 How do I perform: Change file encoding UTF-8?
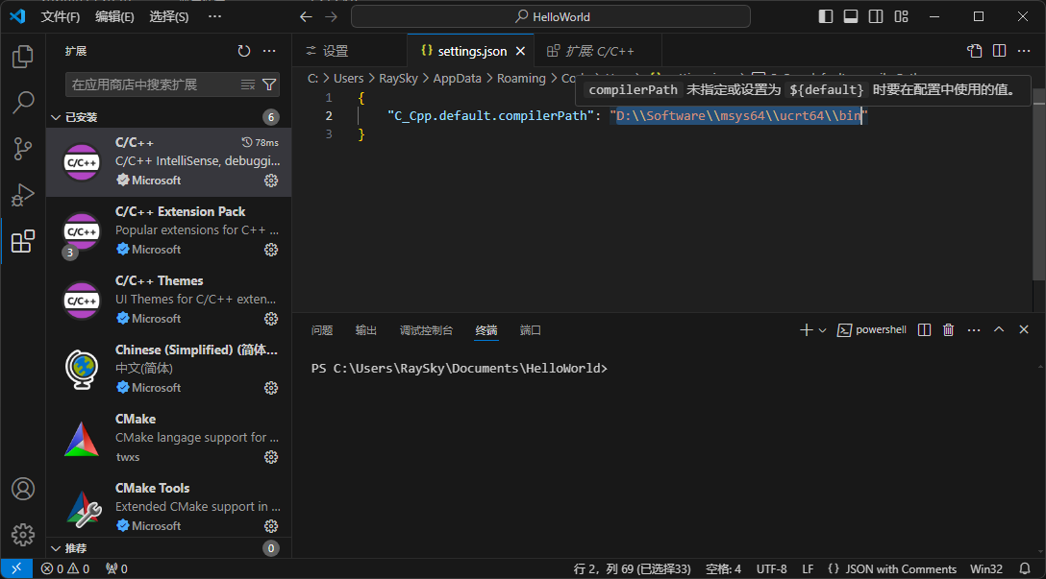coord(771,569)
